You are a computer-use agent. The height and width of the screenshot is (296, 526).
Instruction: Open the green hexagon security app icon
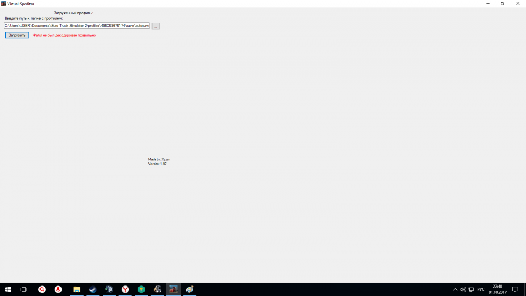pyautogui.click(x=141, y=289)
